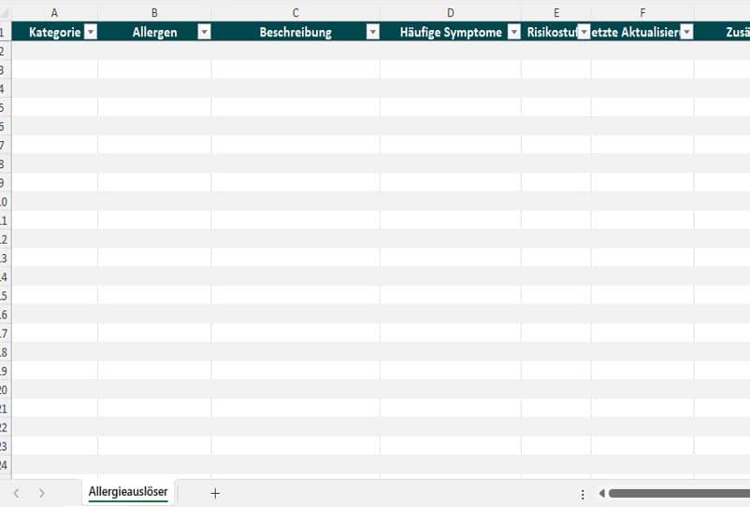750x507 pixels.
Task: Select row 20 via its row header
Action: pos(4,389)
